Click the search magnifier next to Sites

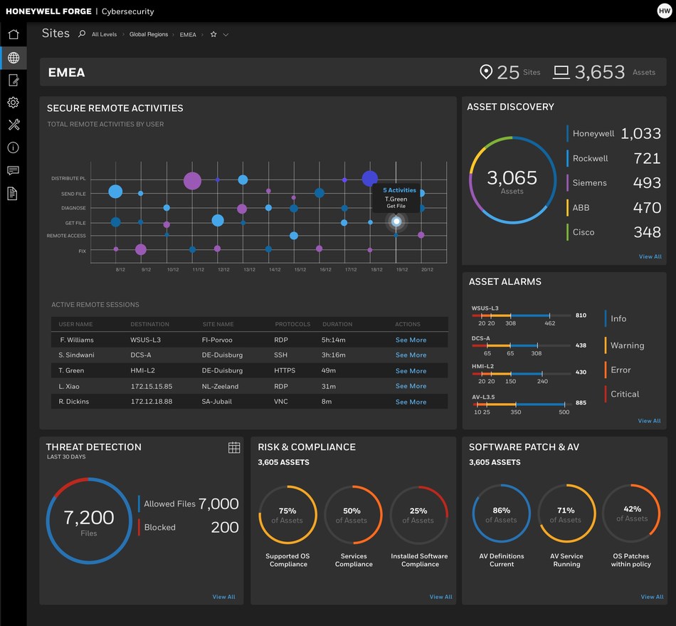82,34
